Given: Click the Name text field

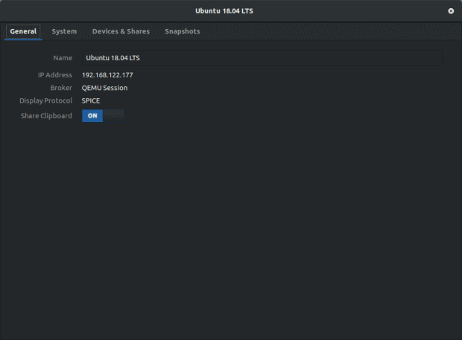Looking at the screenshot, I should pyautogui.click(x=261, y=58).
